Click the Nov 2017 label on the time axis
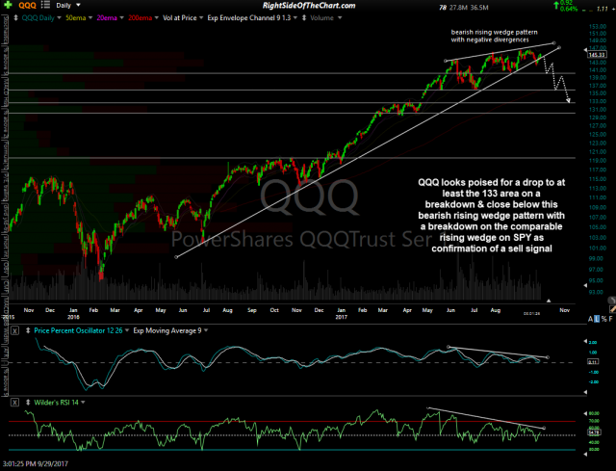Viewport: 616px width, 471px height. [x=564, y=310]
